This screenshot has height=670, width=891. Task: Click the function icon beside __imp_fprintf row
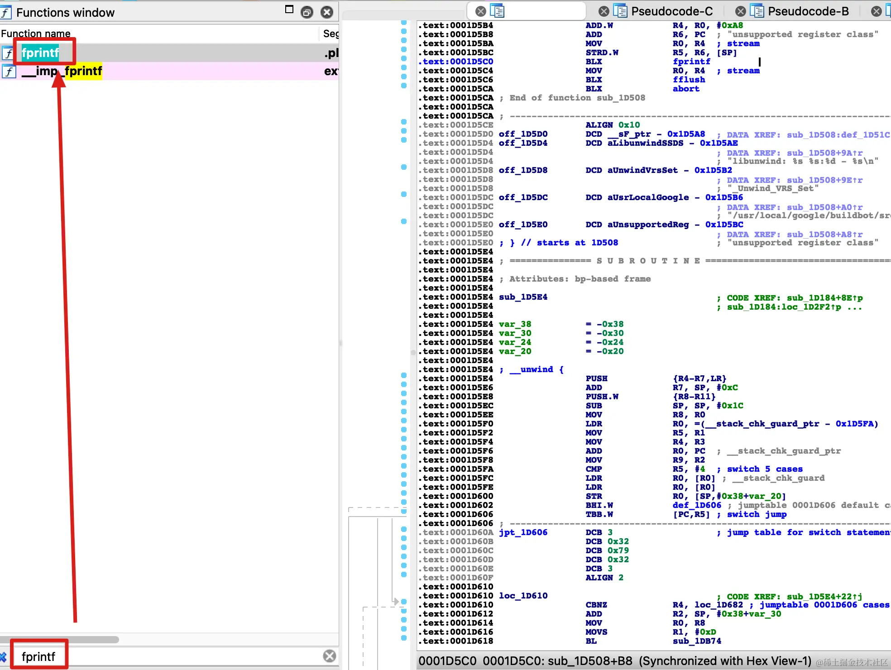(x=9, y=72)
